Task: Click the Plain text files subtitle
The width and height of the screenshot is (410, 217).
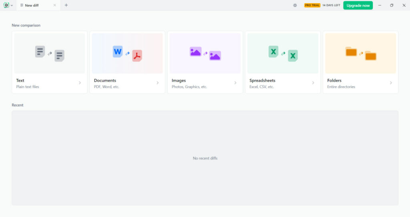Action: click(x=28, y=87)
